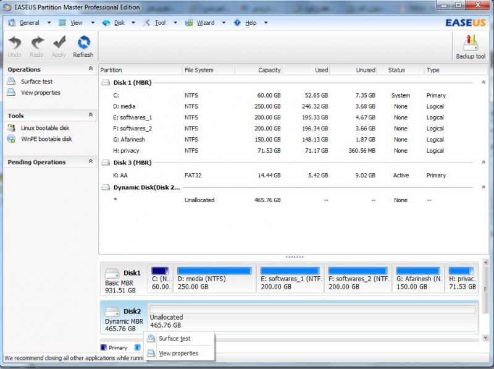
Task: Choose View properties from the context menu
Action: pos(179,353)
